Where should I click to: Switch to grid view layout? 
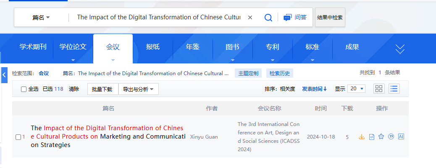pos(379,89)
